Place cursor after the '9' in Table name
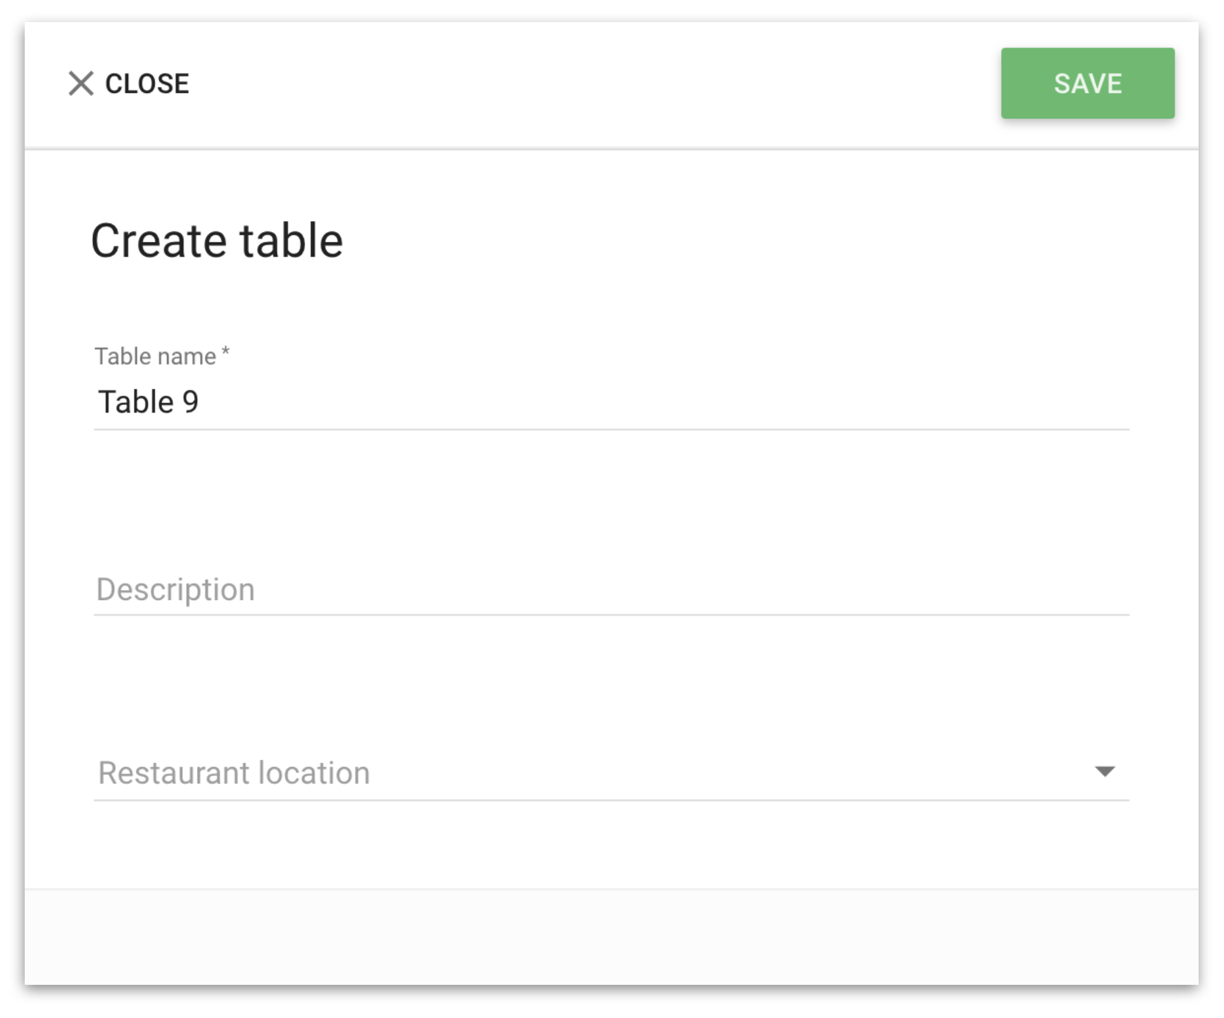 click(x=200, y=402)
